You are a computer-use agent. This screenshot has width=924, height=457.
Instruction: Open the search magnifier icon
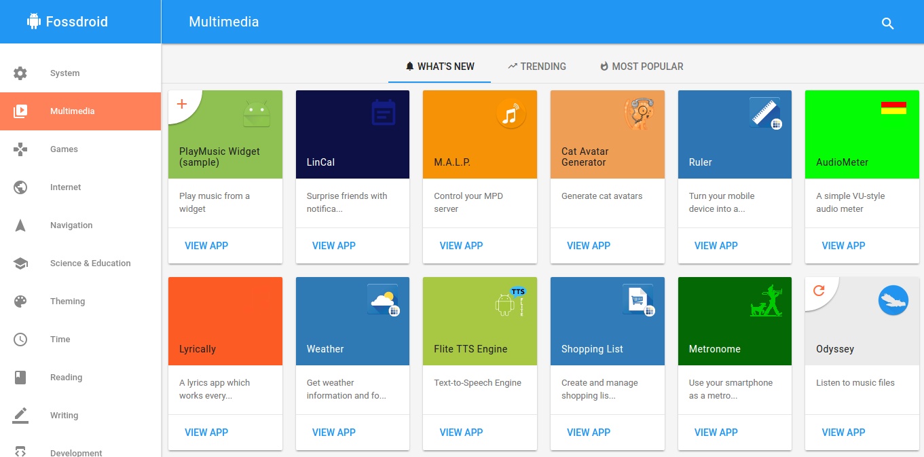(887, 23)
